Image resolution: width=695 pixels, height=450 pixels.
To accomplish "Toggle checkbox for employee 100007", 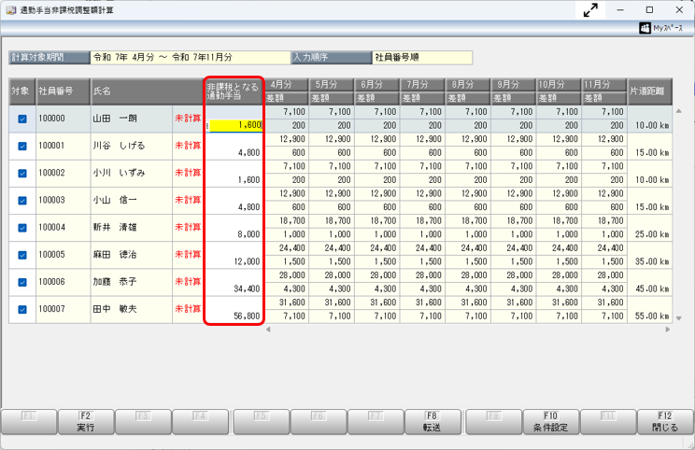I will (x=22, y=309).
